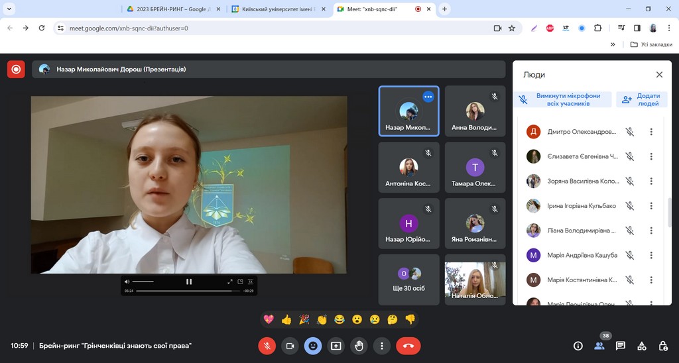Leave the call with red hang-up button
Image resolution: width=679 pixels, height=363 pixels.
point(408,346)
